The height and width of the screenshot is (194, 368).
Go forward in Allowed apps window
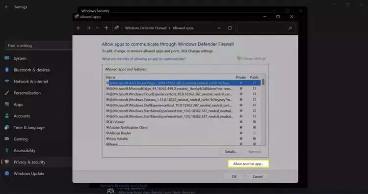click(88, 28)
